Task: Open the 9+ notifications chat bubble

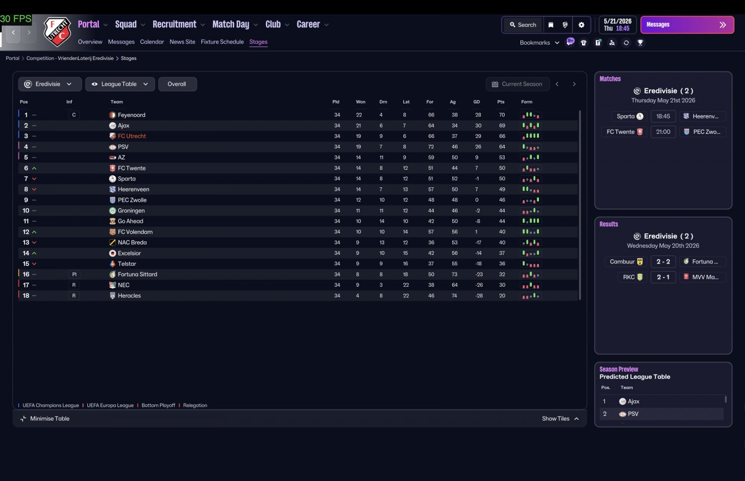Action: [570, 42]
